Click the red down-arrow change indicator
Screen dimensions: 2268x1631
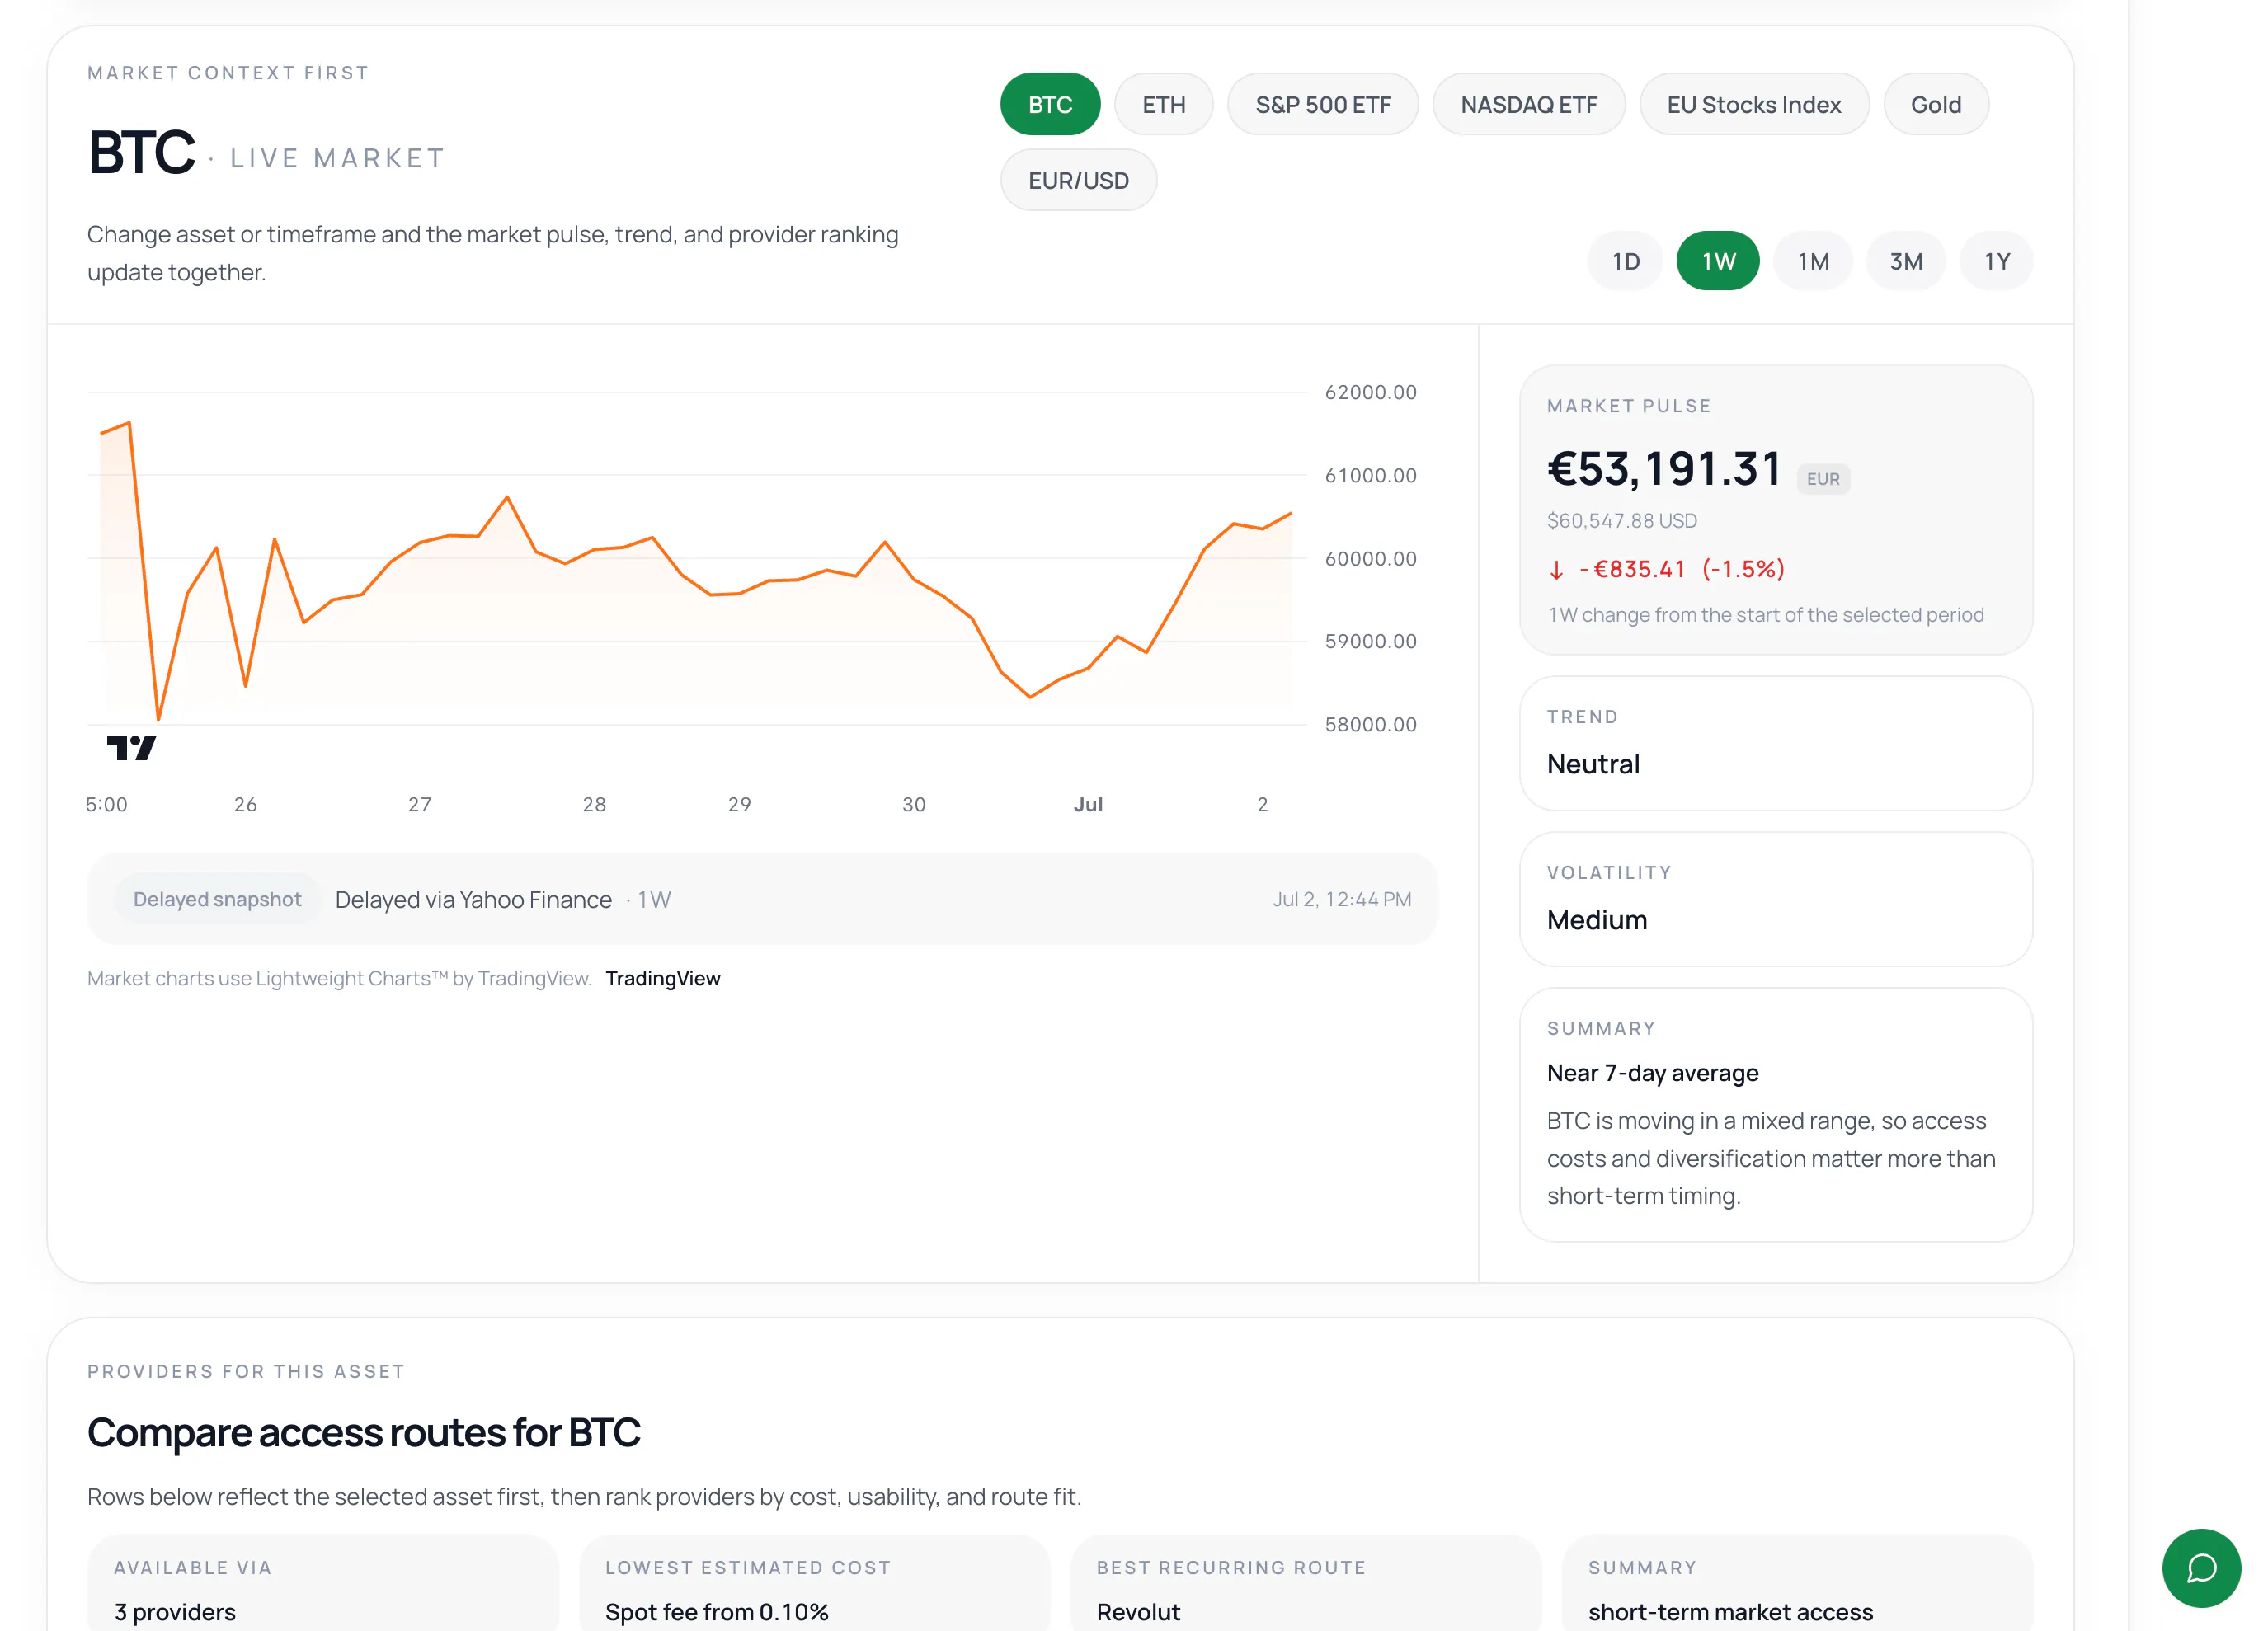point(1556,570)
